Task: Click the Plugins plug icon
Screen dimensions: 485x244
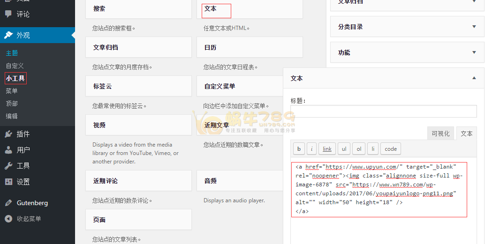Action: coord(8,134)
